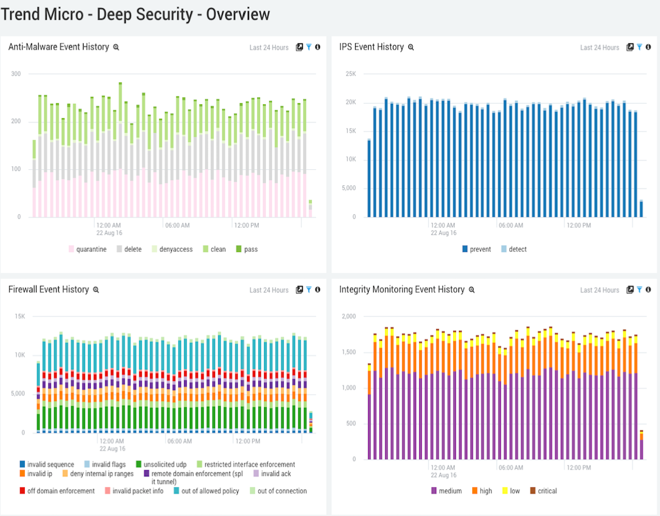Open Firewall panel in new window icon
This screenshot has width=660, height=516.
pos(299,289)
